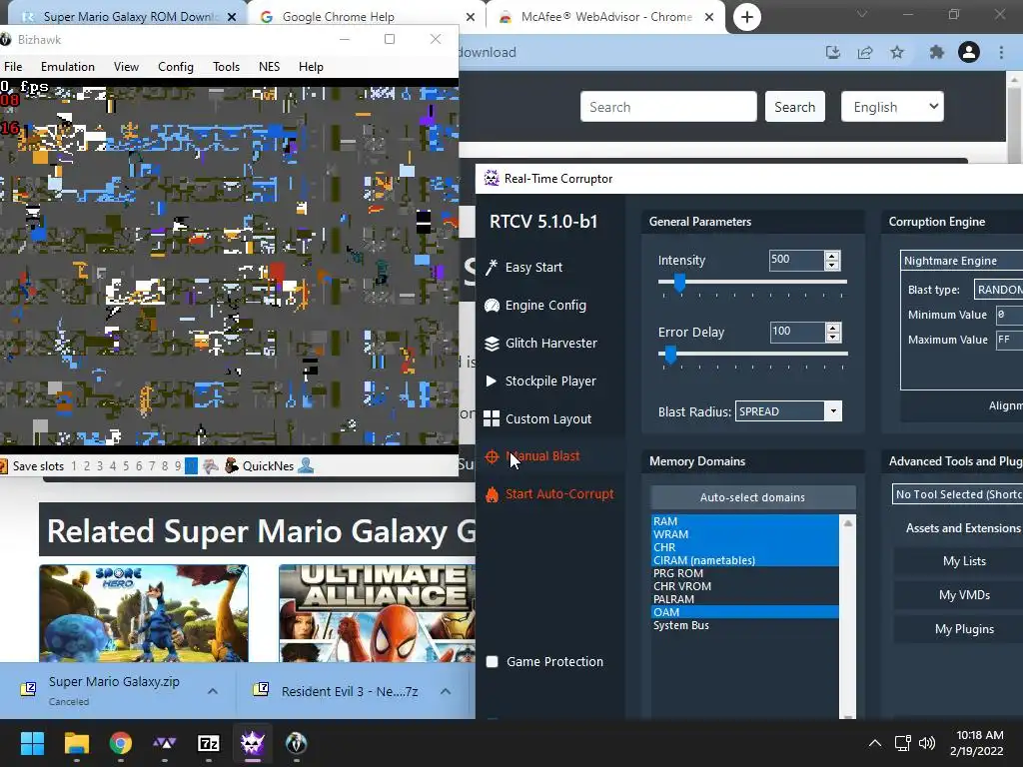
Task: Open File Explorer from taskbar
Action: pyautogui.click(x=76, y=743)
